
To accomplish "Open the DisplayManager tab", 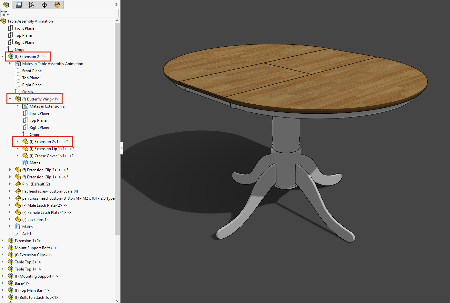I will (57, 5).
